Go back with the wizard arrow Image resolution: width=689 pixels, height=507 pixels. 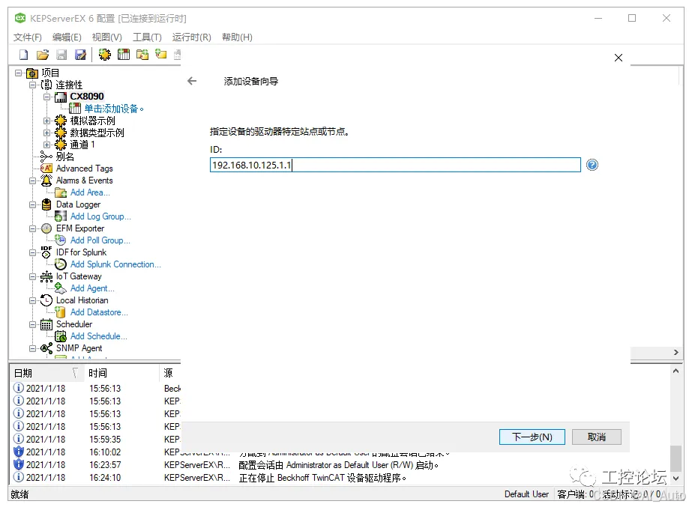[192, 81]
